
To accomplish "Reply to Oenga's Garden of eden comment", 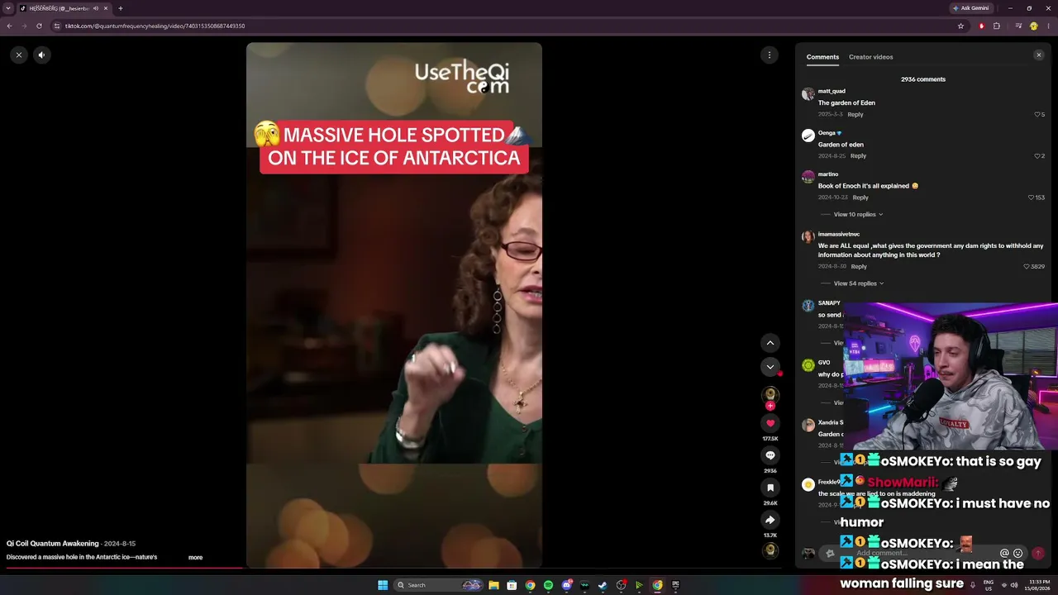I will click(859, 156).
